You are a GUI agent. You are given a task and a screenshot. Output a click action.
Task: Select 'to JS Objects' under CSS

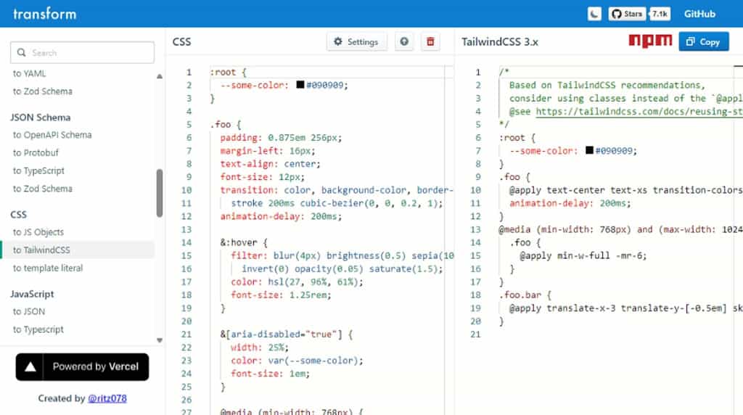coord(38,232)
